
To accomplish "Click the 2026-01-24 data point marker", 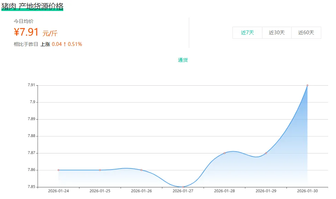I will click(x=58, y=170).
